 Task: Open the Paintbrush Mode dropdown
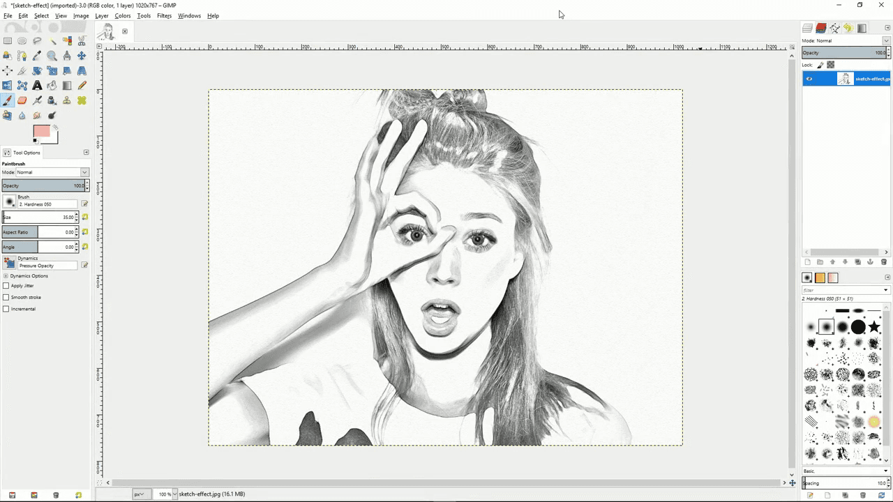53,172
